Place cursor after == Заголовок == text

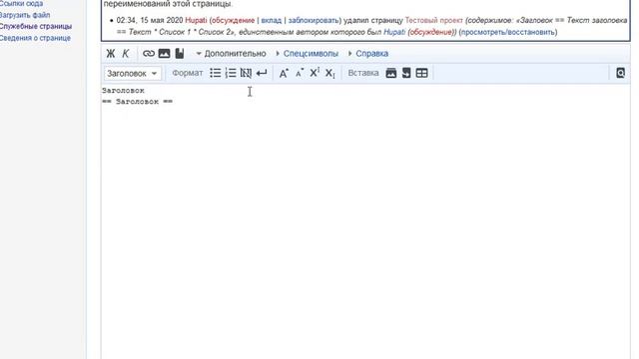tap(174, 102)
